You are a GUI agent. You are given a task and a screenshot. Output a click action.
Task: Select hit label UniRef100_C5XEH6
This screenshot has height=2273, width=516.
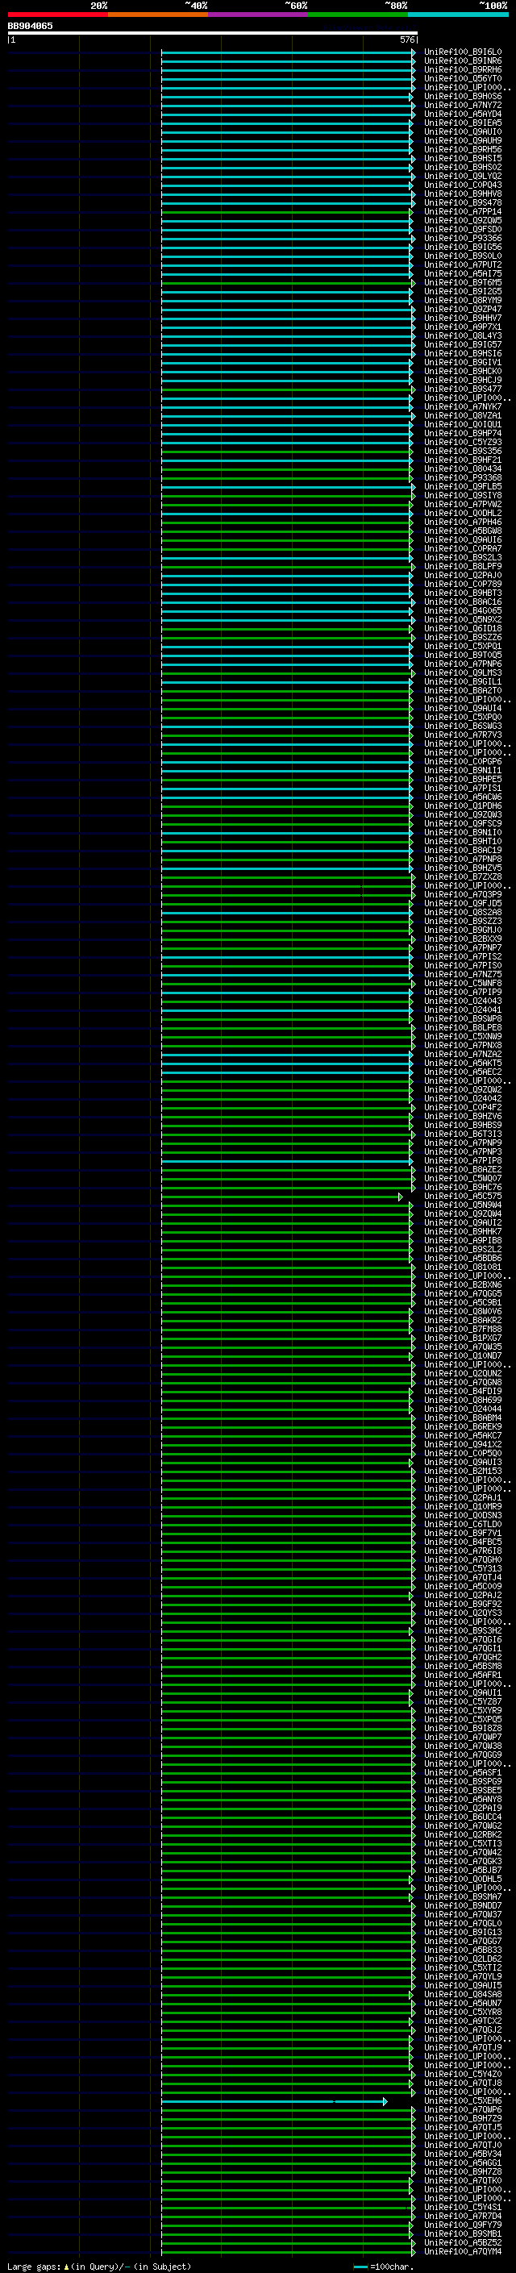tap(462, 2100)
